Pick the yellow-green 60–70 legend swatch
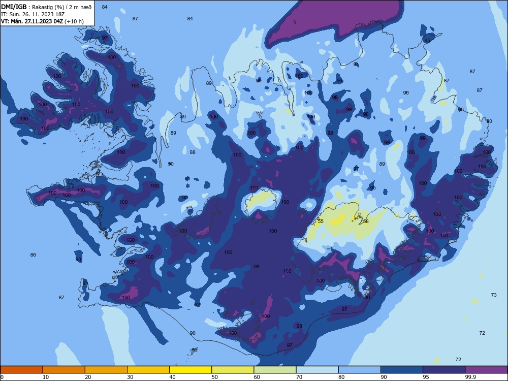Viewport: 508px width, 381px height. point(275,370)
